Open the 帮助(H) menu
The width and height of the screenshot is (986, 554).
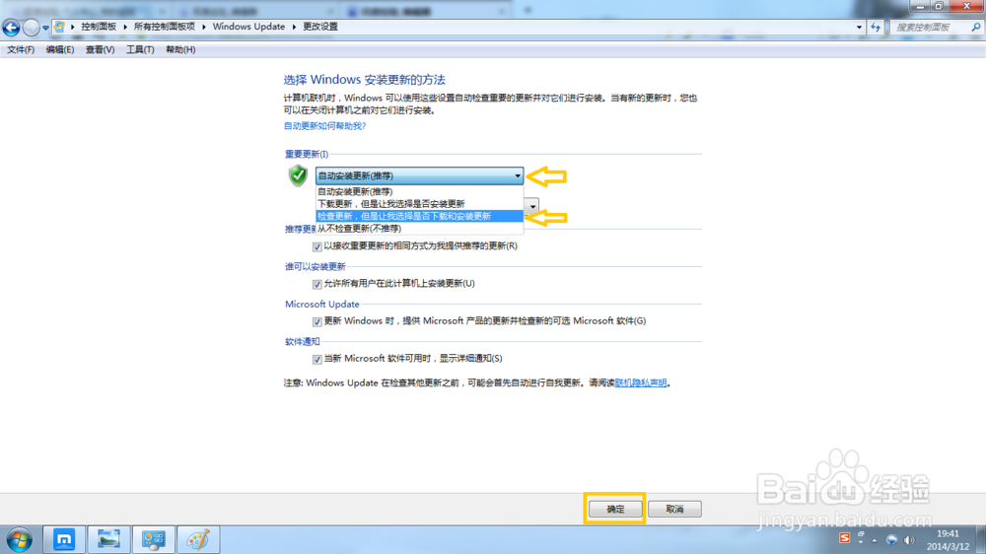click(x=180, y=49)
